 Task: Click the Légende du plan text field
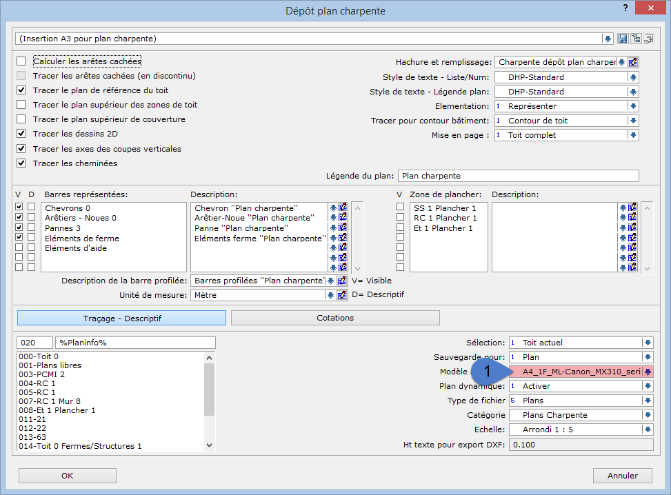point(518,176)
